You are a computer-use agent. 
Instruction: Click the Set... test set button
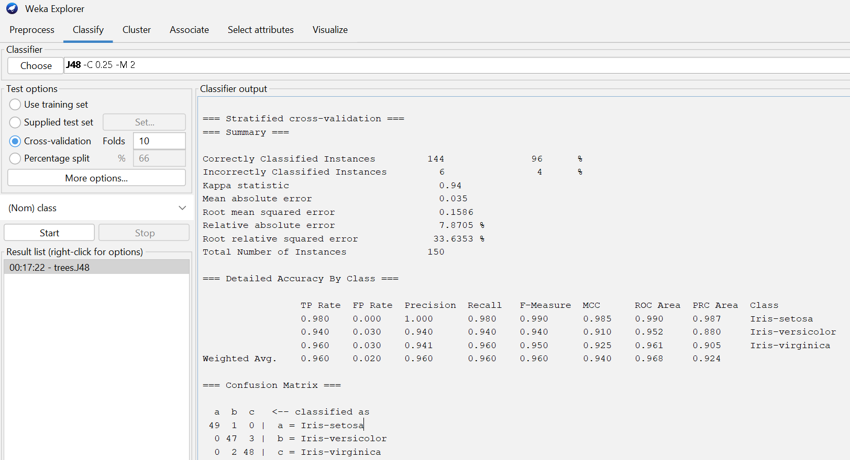point(144,122)
